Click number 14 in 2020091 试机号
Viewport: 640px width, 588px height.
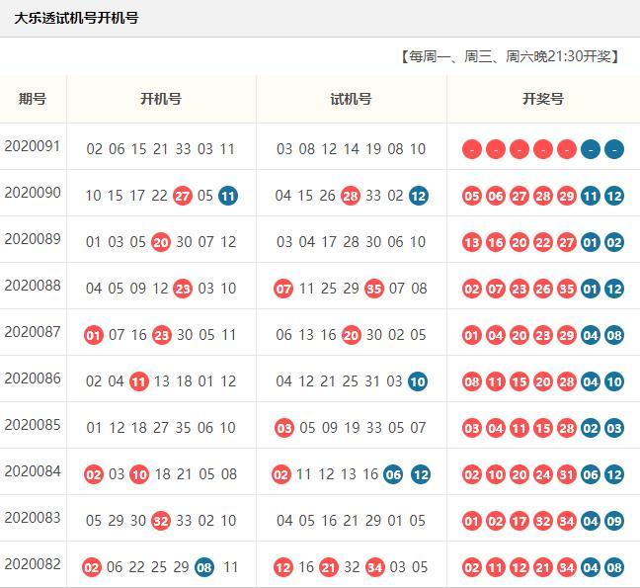point(351,149)
